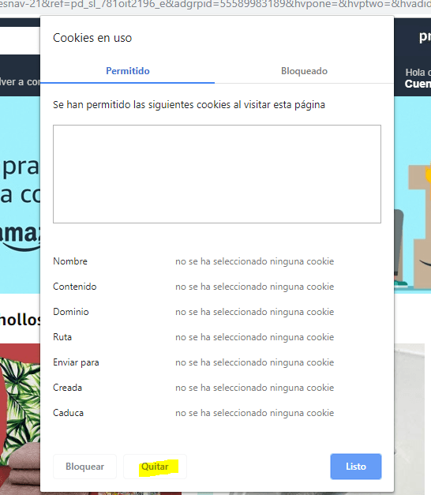This screenshot has width=431, height=495.
Task: Click the highlighted Quitar button
Action: [x=155, y=467]
